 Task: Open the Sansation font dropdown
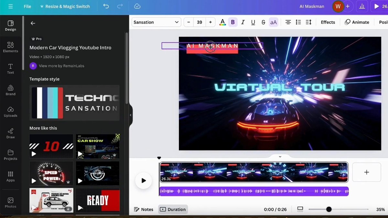(156, 22)
